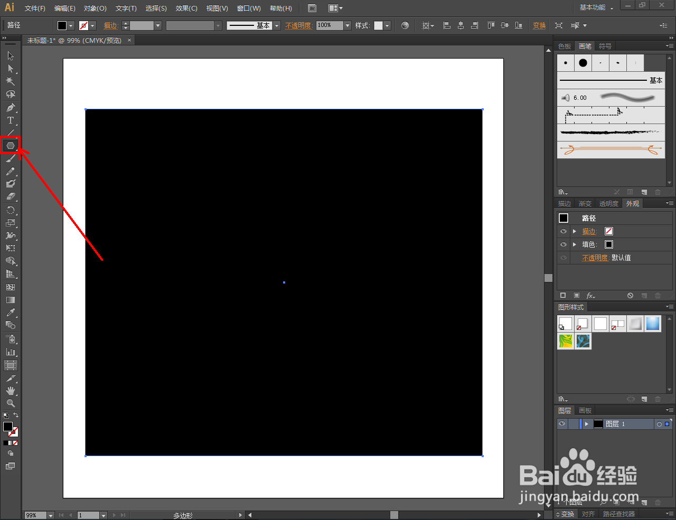
Task: Open stroke weight dropdown
Action: coord(158,25)
